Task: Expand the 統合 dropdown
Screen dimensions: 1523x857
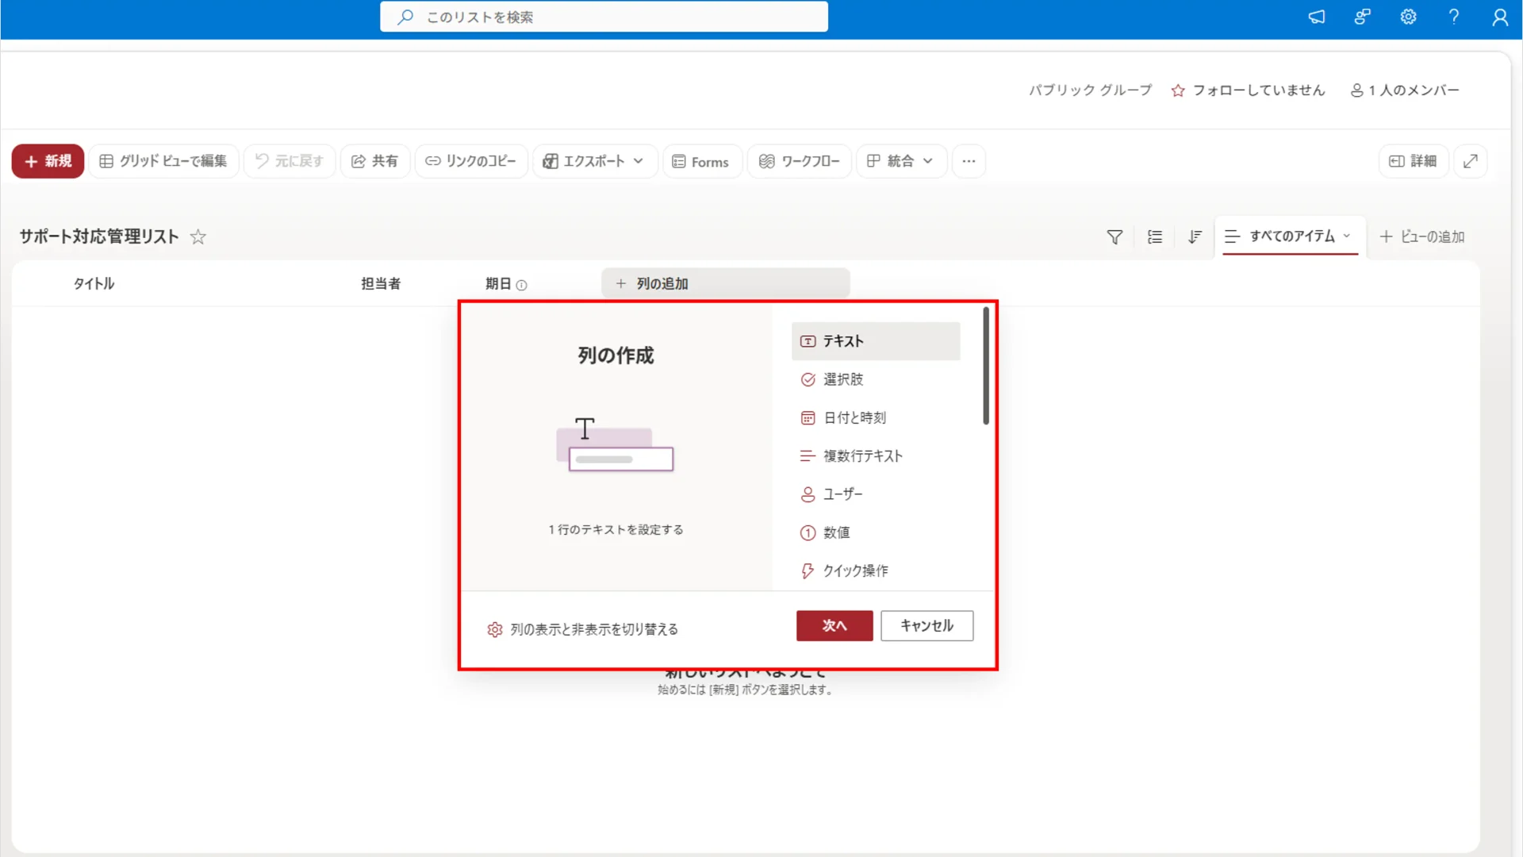Action: point(901,161)
